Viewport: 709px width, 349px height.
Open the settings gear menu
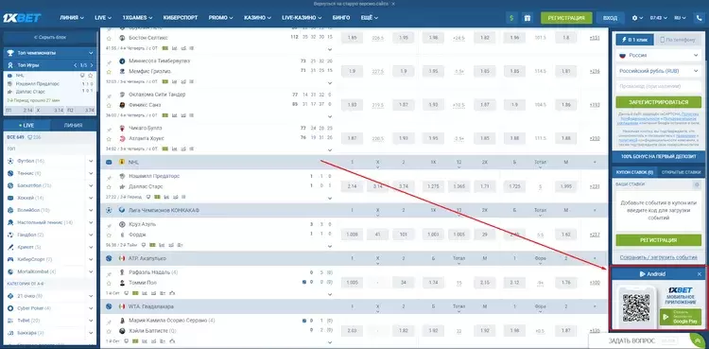coord(637,18)
